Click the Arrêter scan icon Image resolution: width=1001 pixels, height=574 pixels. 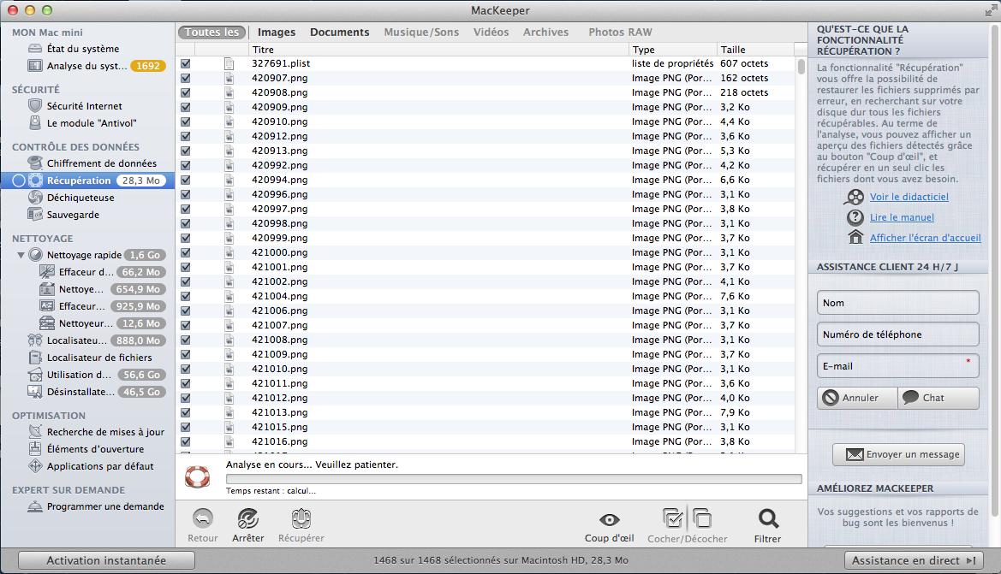click(x=247, y=518)
